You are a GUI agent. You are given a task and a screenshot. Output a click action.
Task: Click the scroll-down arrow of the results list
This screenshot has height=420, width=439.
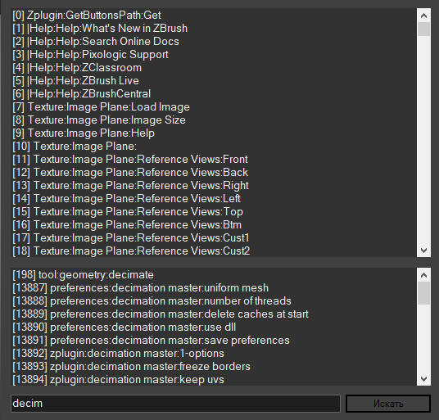click(x=423, y=378)
